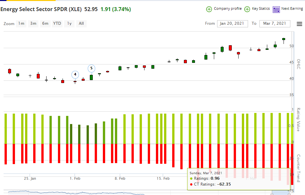Click the change value 1.91 (3.74%)
305x195 pixels.
116,9
